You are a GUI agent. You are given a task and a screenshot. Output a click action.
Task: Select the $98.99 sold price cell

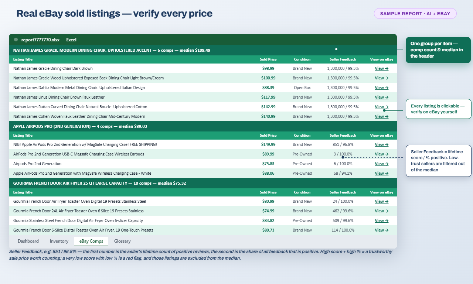[268, 68]
